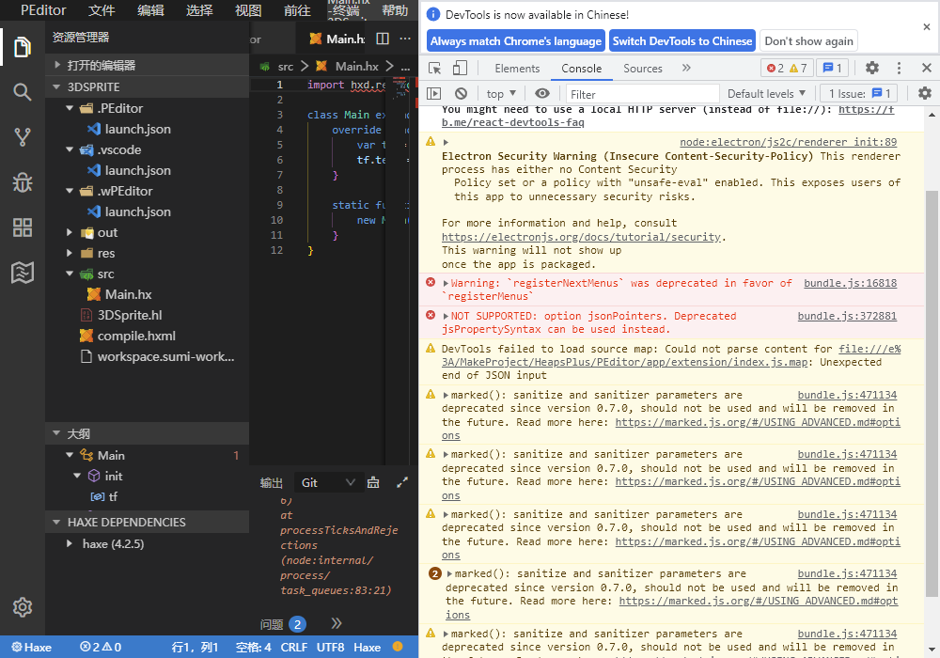Open the Extensions view
Screen dimensions: 940x658
(23, 226)
